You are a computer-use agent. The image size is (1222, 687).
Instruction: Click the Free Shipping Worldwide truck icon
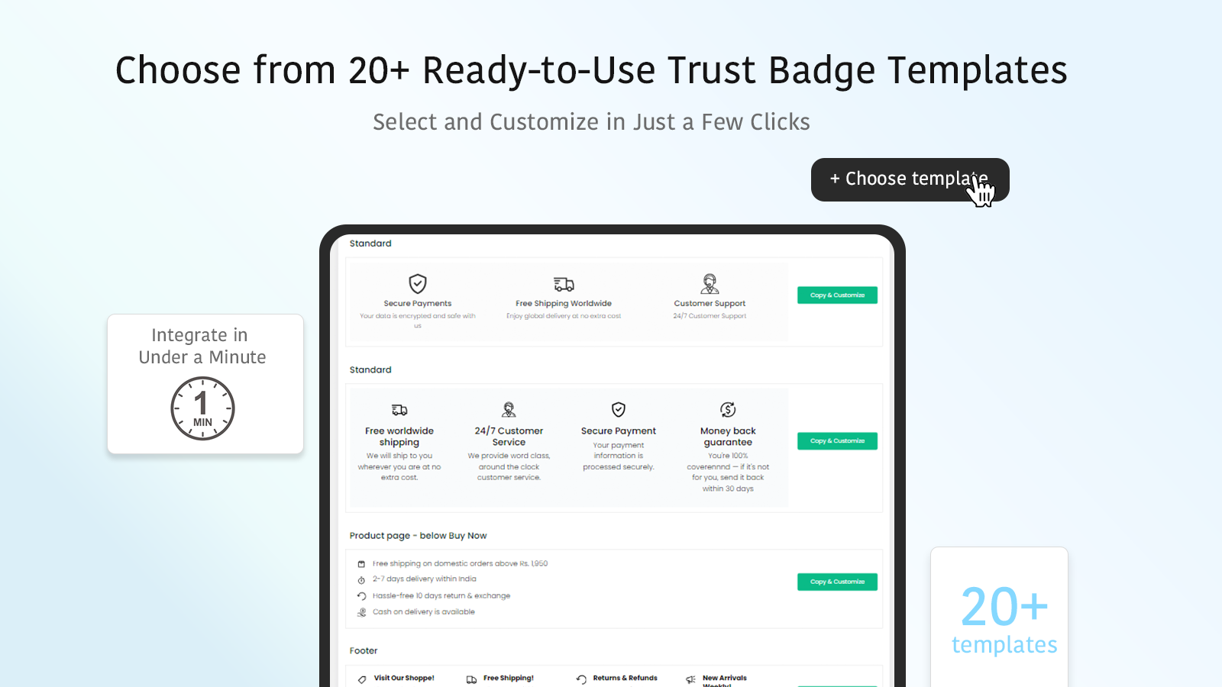click(564, 285)
